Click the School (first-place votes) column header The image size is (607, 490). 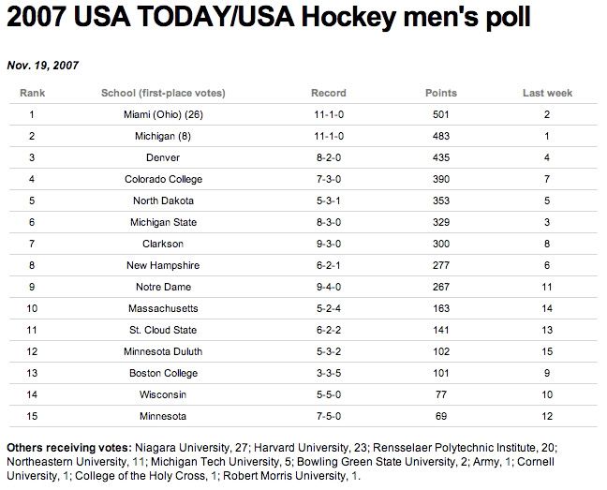coord(163,93)
